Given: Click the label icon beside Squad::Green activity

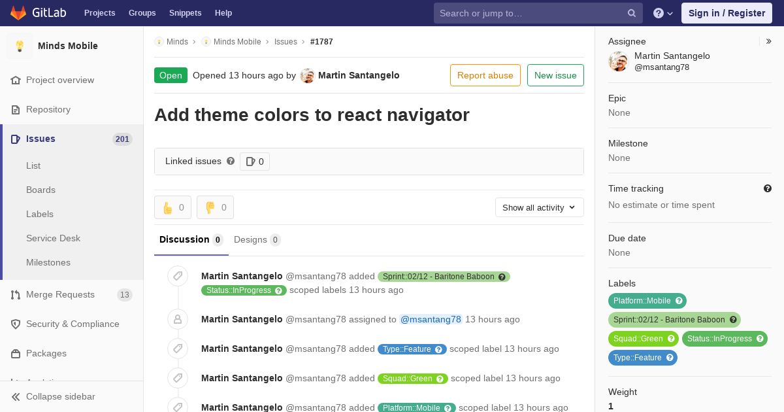Looking at the screenshot, I should click(178, 378).
